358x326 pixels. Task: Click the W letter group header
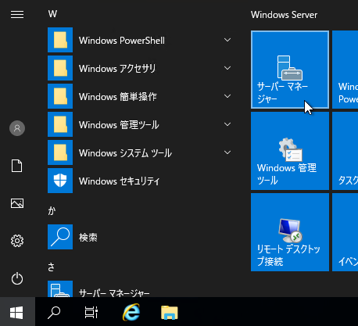[52, 14]
